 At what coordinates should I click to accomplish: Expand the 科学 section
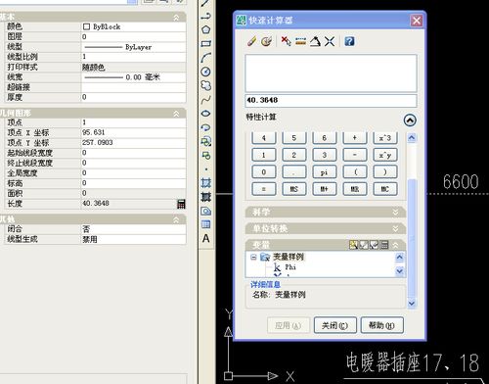326,213
